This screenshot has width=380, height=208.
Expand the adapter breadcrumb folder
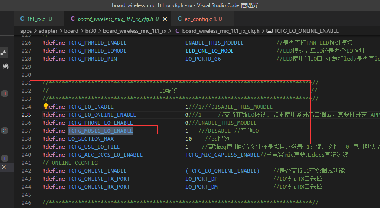tap(48, 31)
